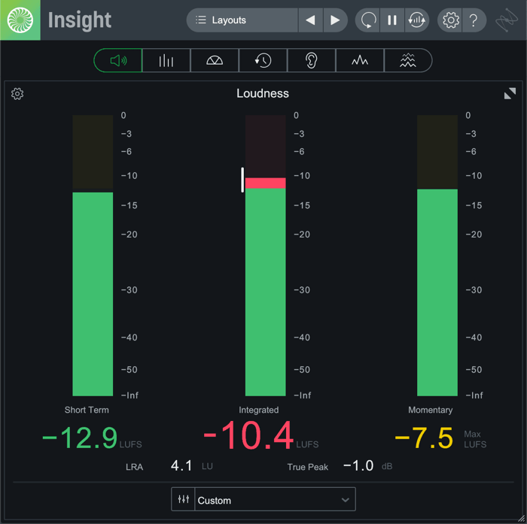The image size is (527, 524).
Task: Go to previous layout arrow
Action: (310, 20)
